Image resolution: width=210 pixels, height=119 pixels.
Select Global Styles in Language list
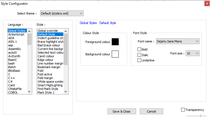tap(17, 31)
